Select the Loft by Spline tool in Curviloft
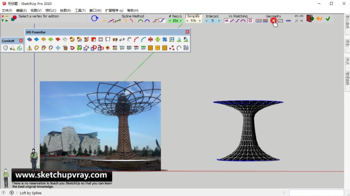Viewport: 350px width, 196px height. click(5, 48)
